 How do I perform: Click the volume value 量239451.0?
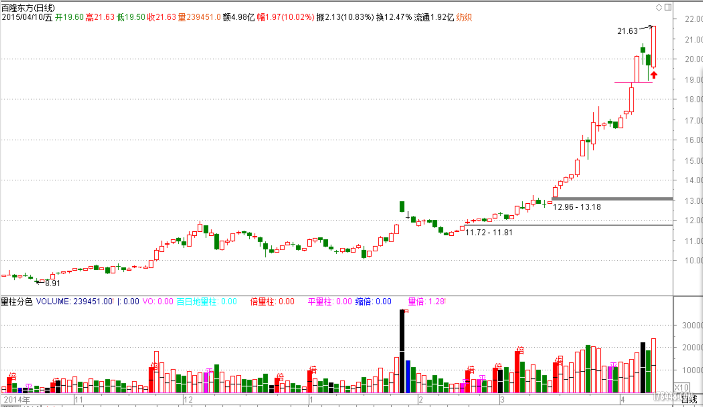click(199, 17)
